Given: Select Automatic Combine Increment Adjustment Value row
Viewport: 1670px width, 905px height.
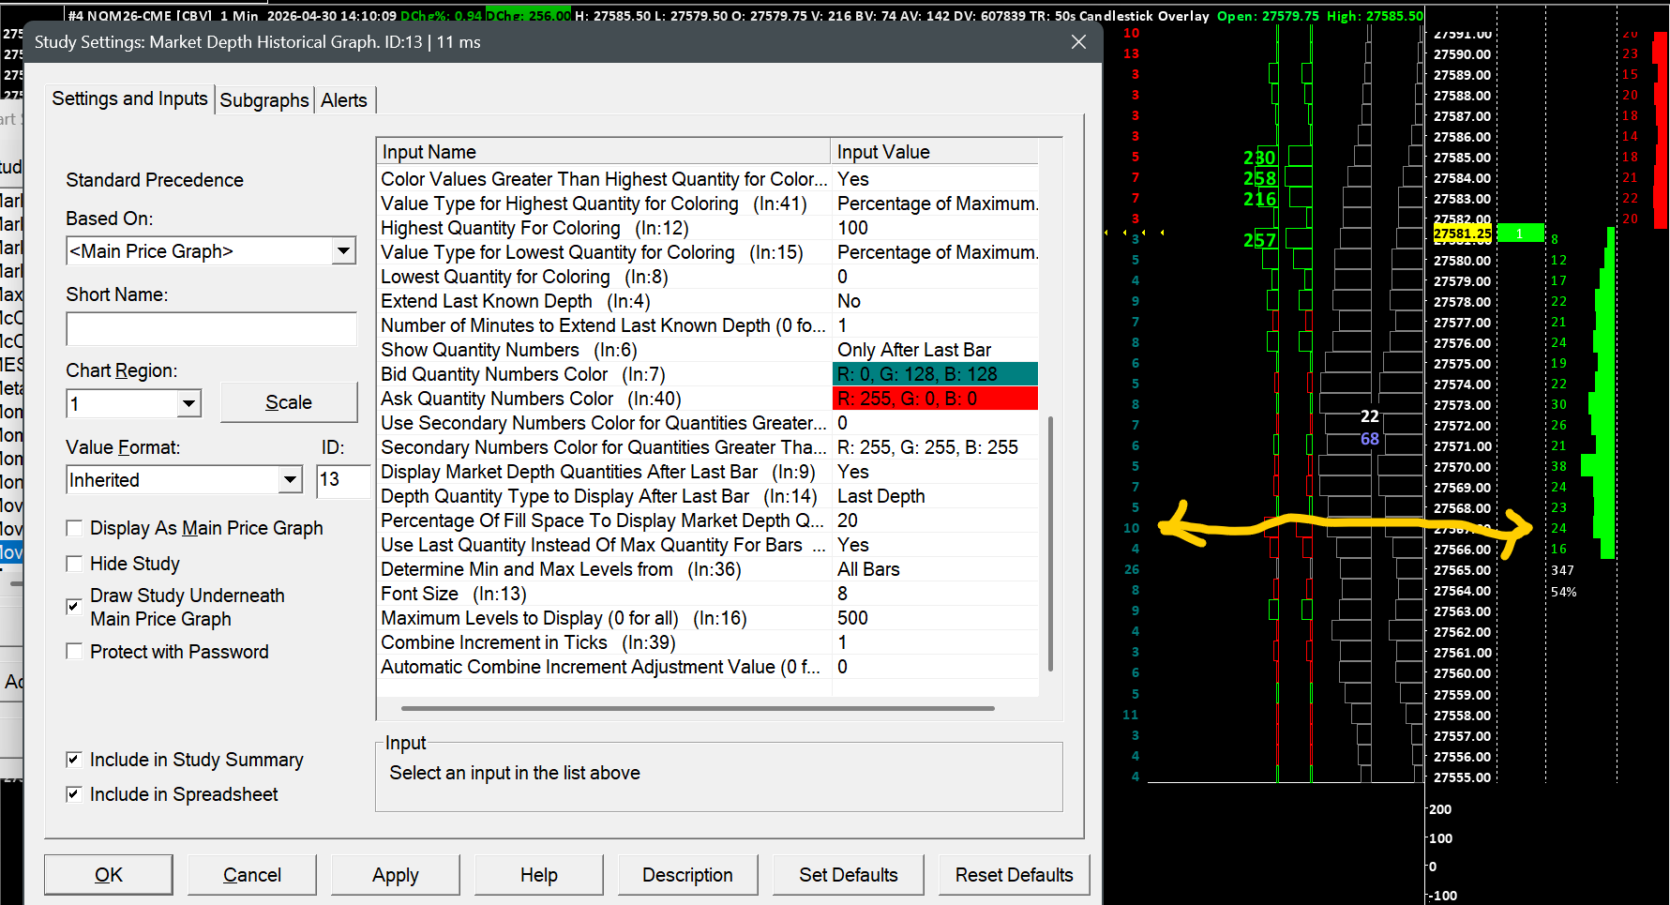Looking at the screenshot, I should 708,667.
